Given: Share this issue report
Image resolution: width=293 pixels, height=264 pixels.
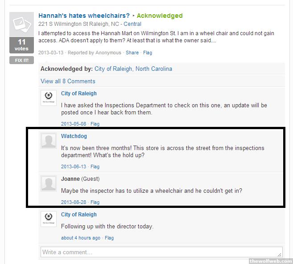Looking at the screenshot, I should pyautogui.click(x=132, y=53).
